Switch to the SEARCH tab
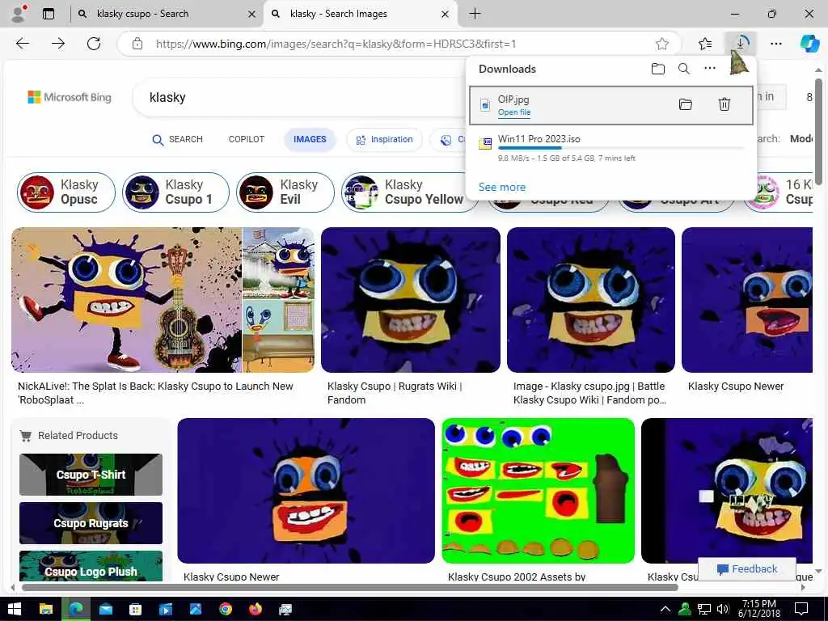 coord(177,139)
